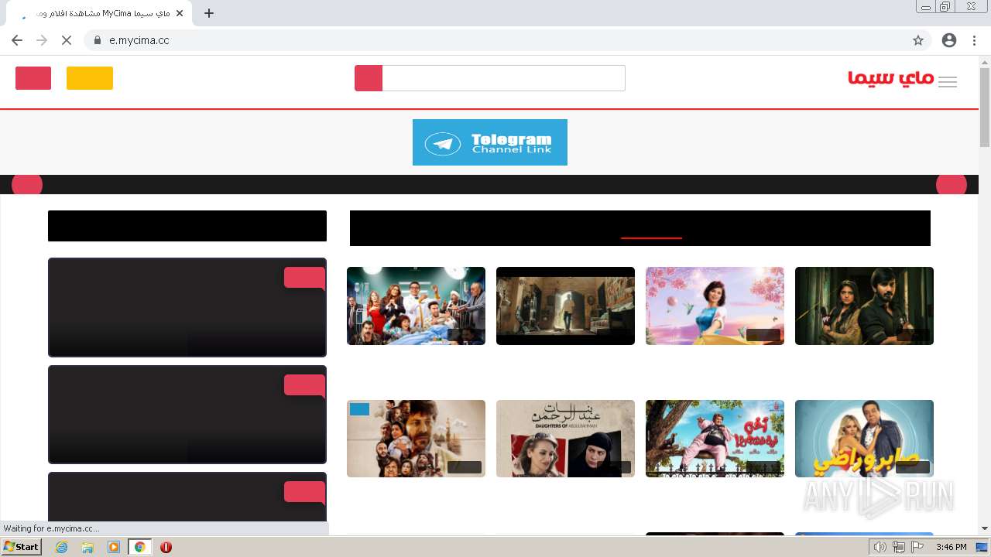The width and height of the screenshot is (991, 557).
Task: Open the crowd-of-faces movie thumbnail
Action: coord(416,439)
